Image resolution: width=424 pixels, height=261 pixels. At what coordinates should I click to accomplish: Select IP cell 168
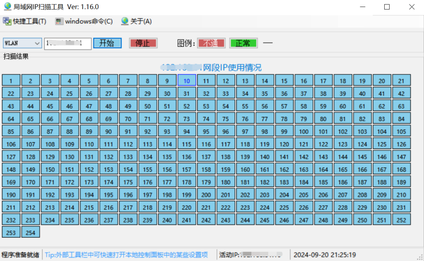click(x=401, y=170)
